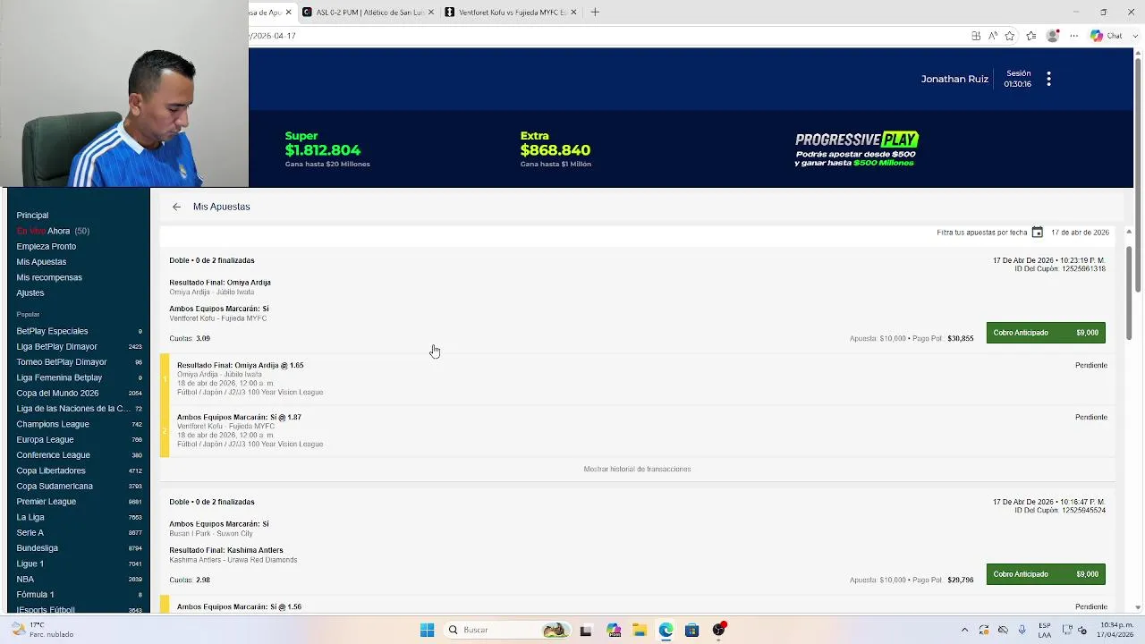Open Serie A category

click(x=79, y=533)
